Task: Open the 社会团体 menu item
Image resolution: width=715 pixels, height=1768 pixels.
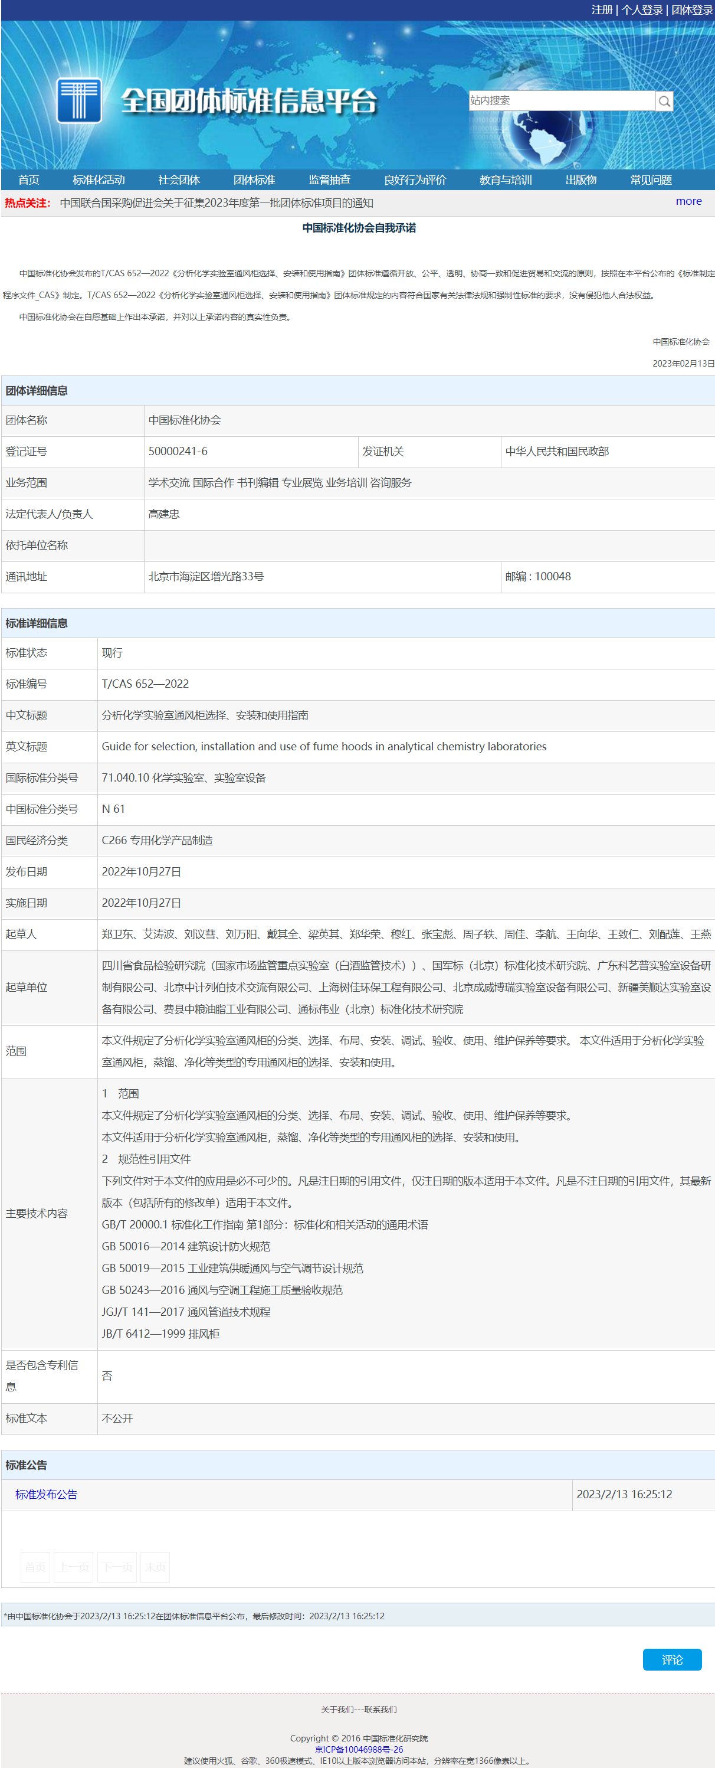Action: pyautogui.click(x=179, y=180)
